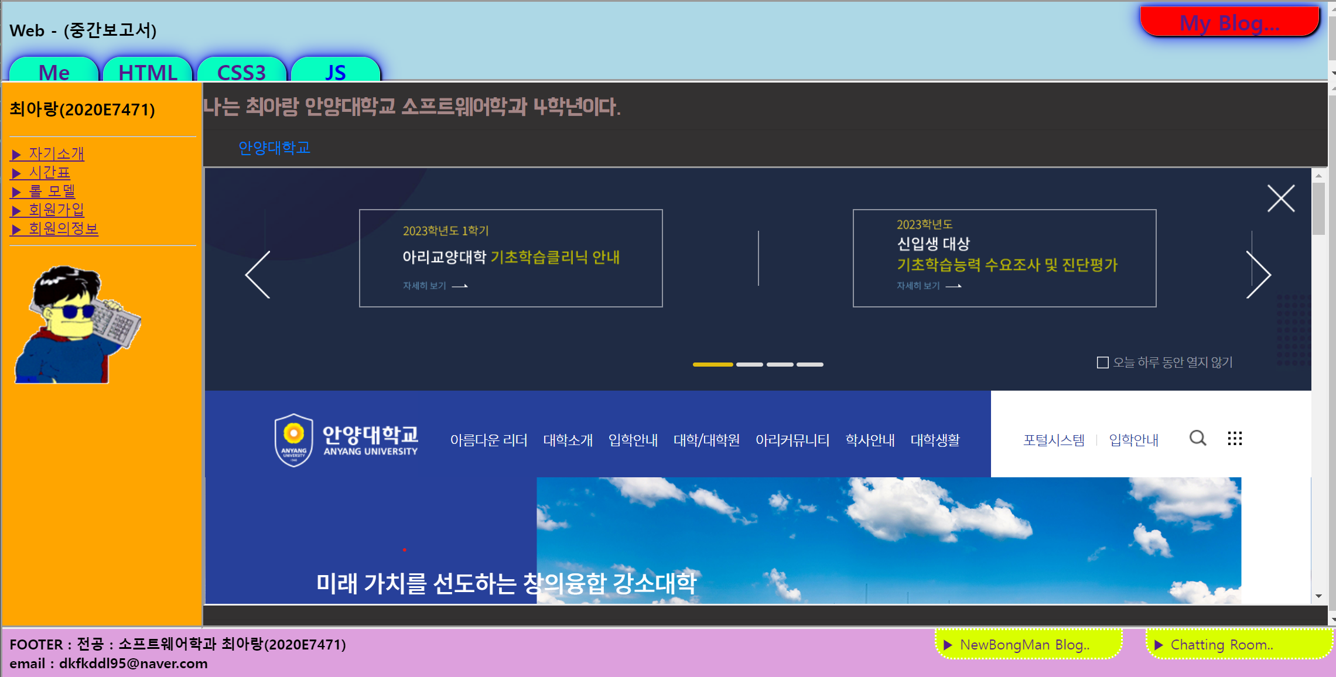Switch to the HTML tab

coord(148,71)
